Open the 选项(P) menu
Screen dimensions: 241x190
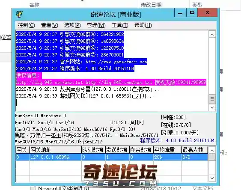coord(72,25)
